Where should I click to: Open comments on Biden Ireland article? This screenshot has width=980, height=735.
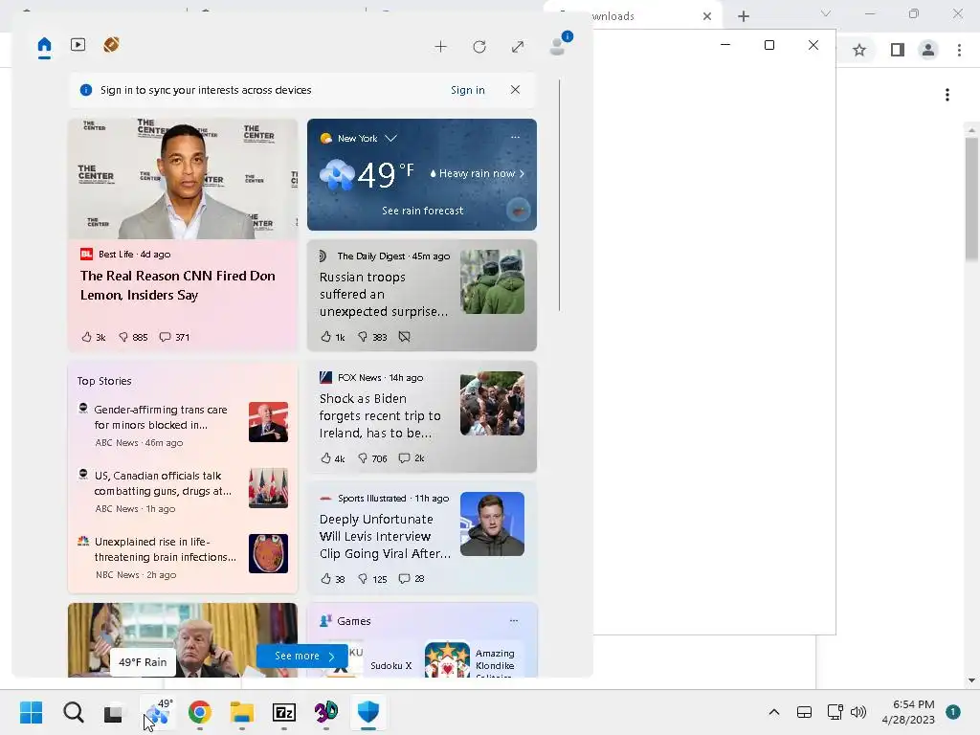pyautogui.click(x=412, y=458)
